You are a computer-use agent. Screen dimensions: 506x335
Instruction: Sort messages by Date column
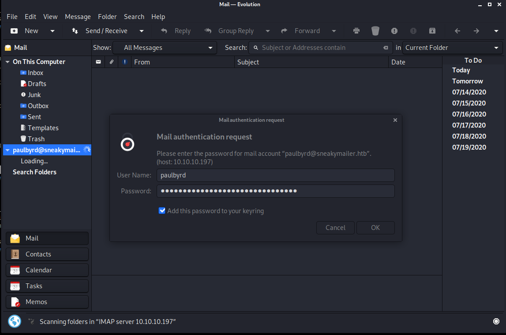pos(415,62)
